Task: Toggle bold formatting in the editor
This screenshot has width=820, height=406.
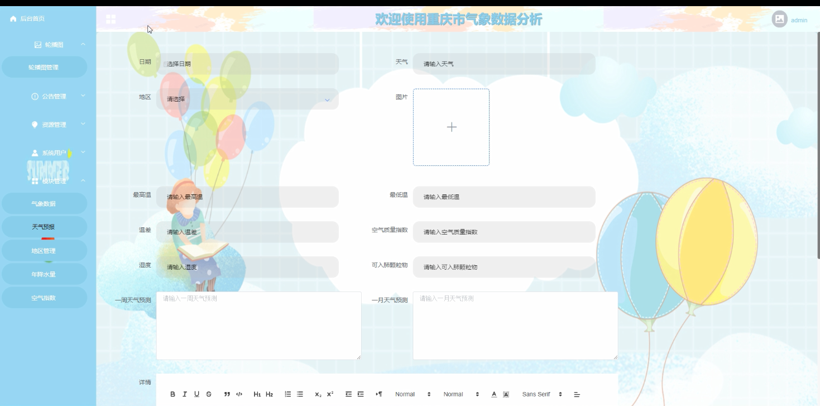Action: (x=172, y=394)
